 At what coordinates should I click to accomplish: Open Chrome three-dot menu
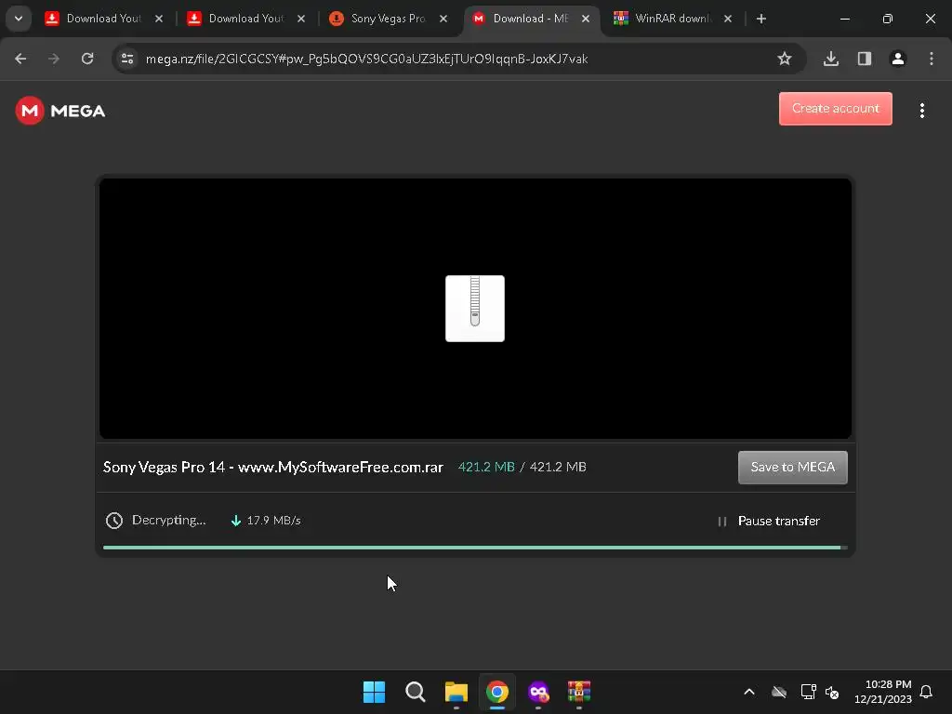pos(932,59)
